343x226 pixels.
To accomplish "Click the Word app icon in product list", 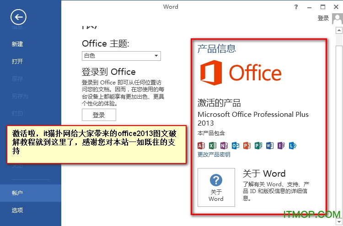I will point(270,146).
